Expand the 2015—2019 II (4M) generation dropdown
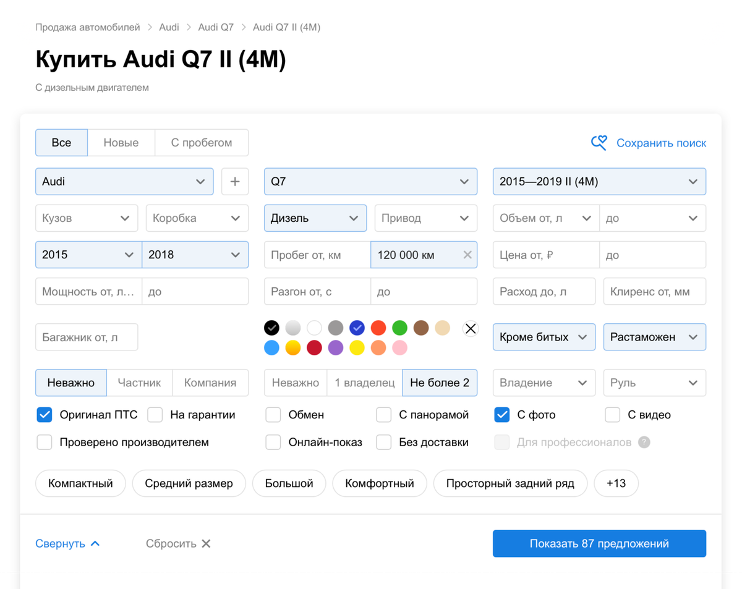This screenshot has width=742, height=589. click(x=599, y=182)
